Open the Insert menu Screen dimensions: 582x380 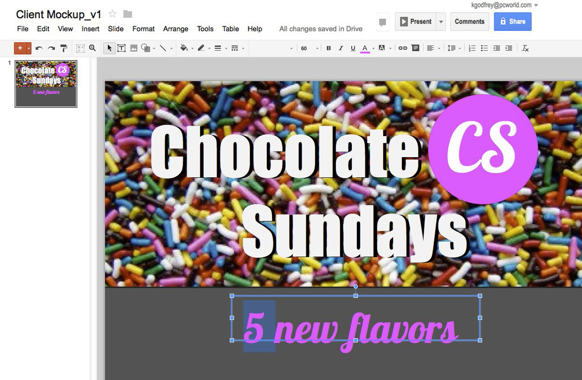tap(91, 29)
